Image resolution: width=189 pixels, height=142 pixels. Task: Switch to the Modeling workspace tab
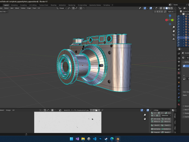point(14,5)
